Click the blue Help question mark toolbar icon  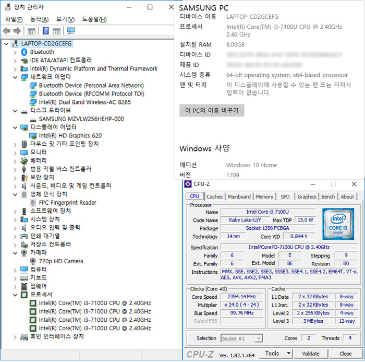(x=46, y=30)
